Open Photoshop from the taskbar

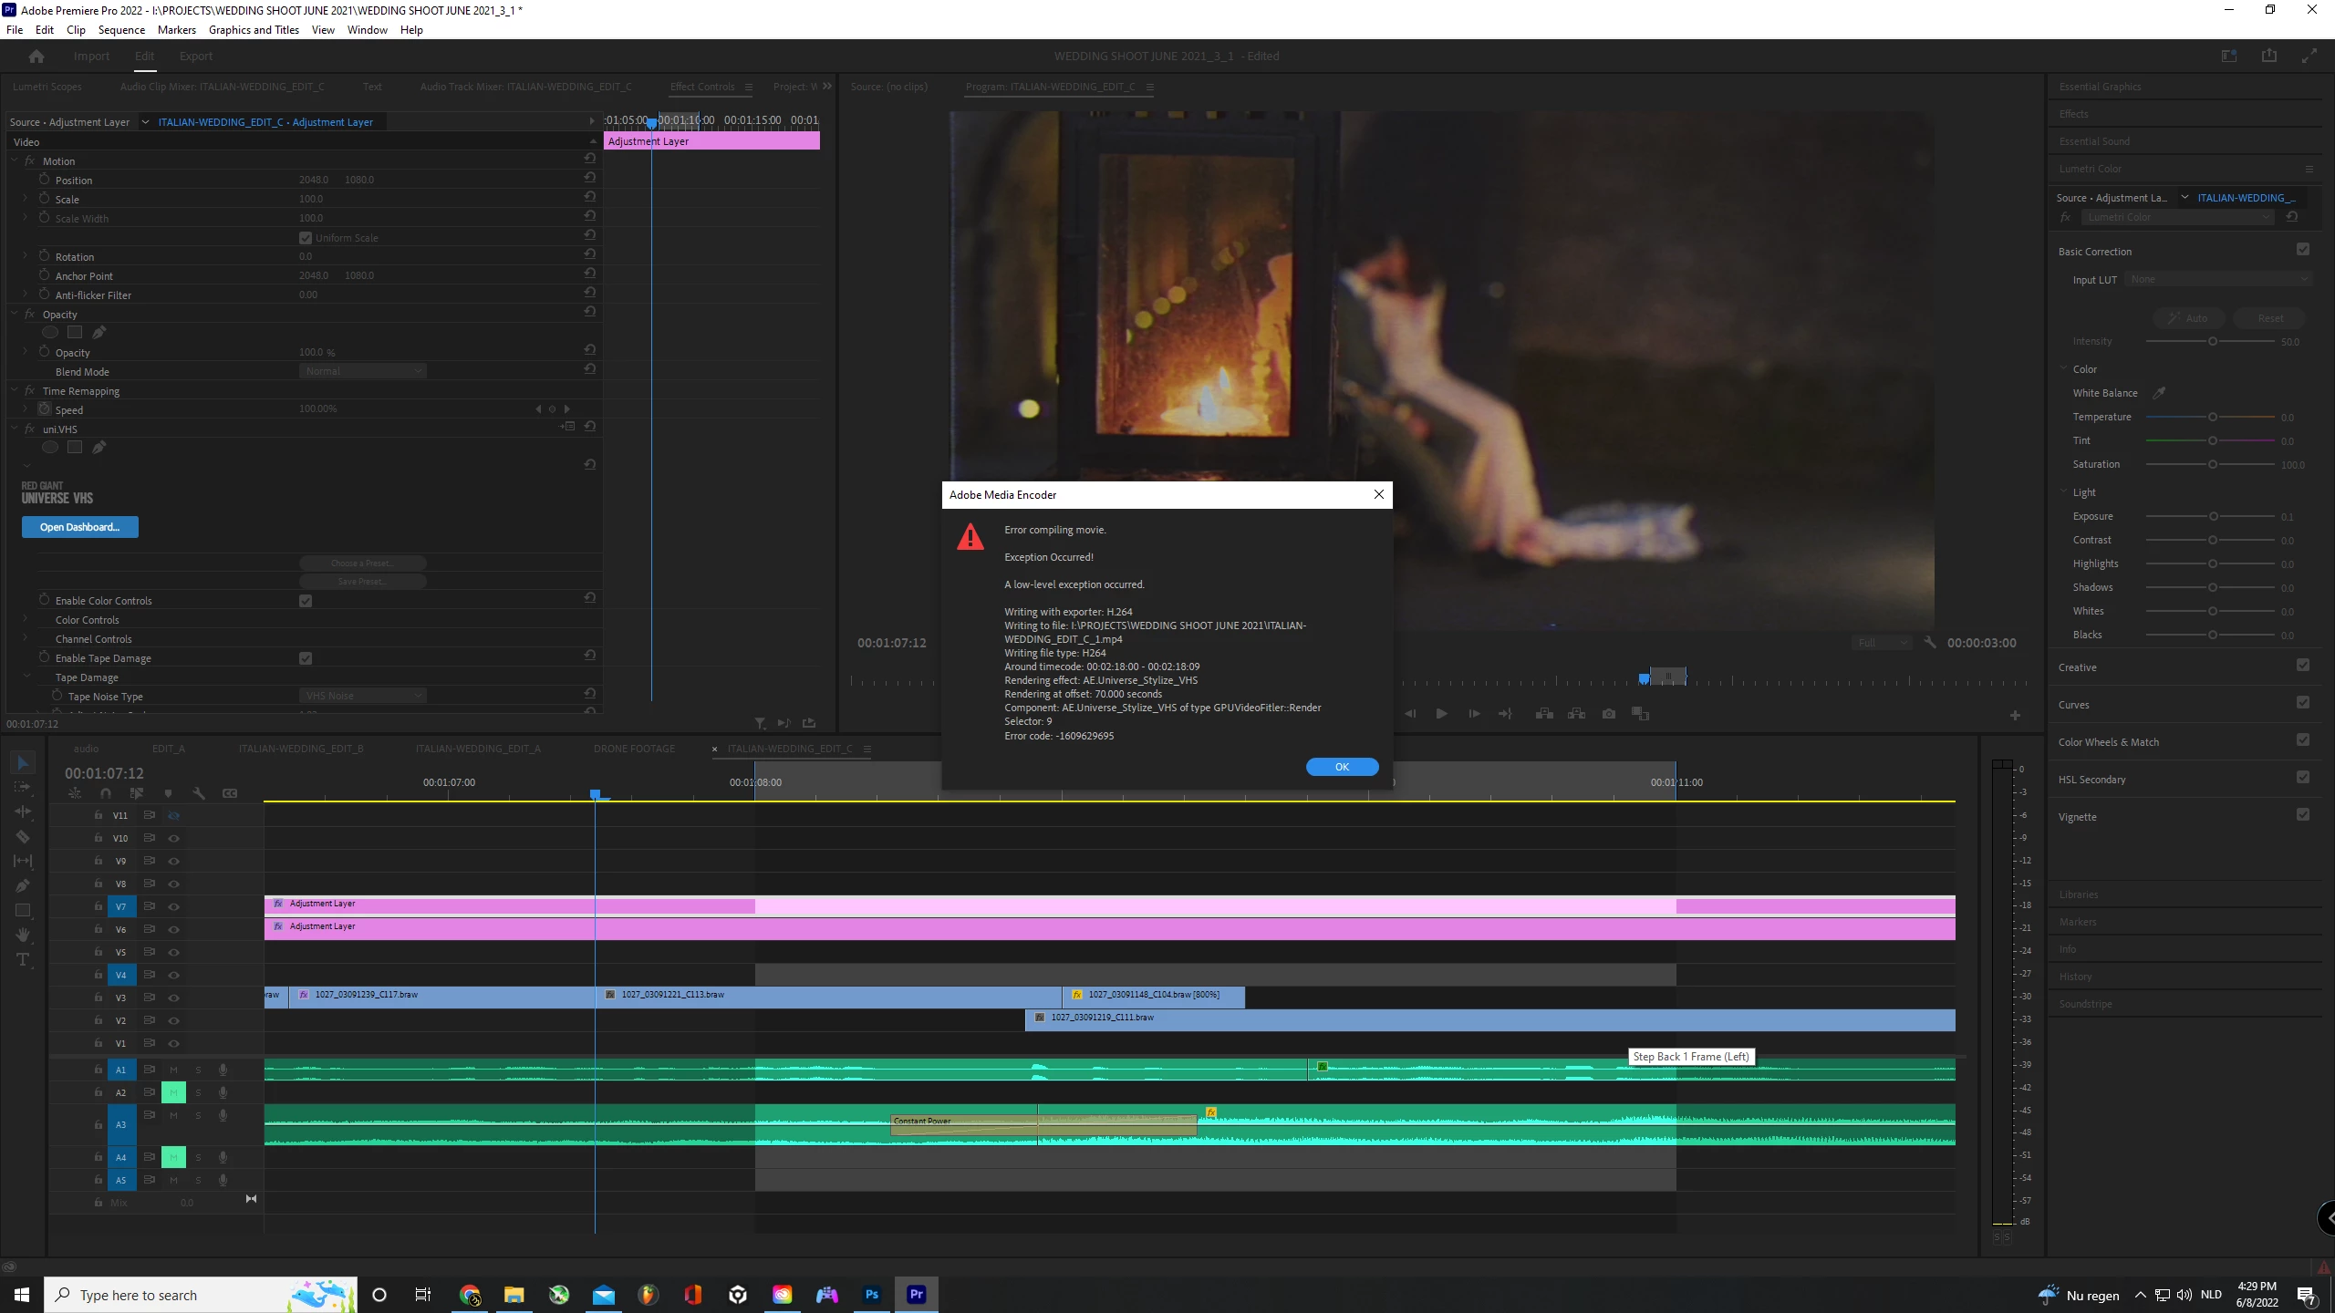(x=872, y=1295)
